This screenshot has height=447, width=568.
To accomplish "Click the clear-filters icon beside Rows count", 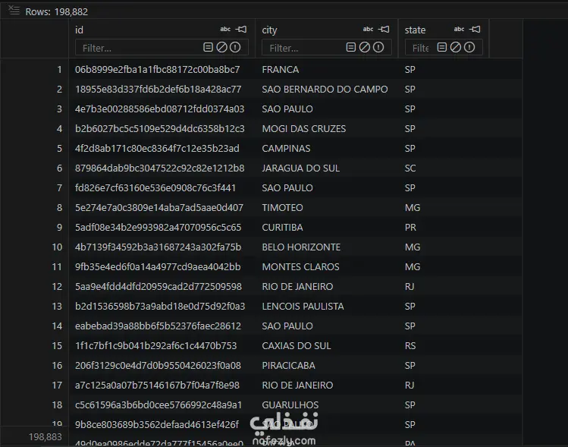I will 14,10.
